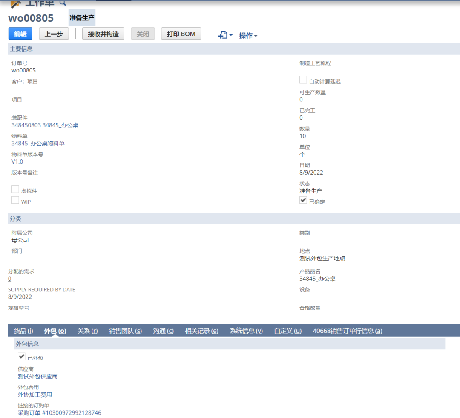Click the wo00805 page title
Viewport: 460px width, 418px height.
point(31,18)
